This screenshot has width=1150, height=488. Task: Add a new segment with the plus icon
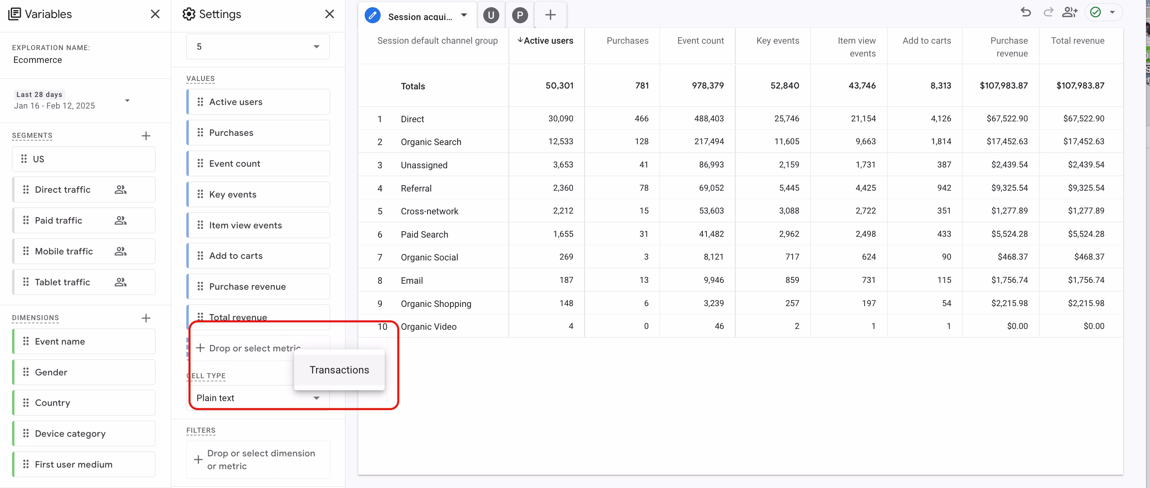(146, 136)
